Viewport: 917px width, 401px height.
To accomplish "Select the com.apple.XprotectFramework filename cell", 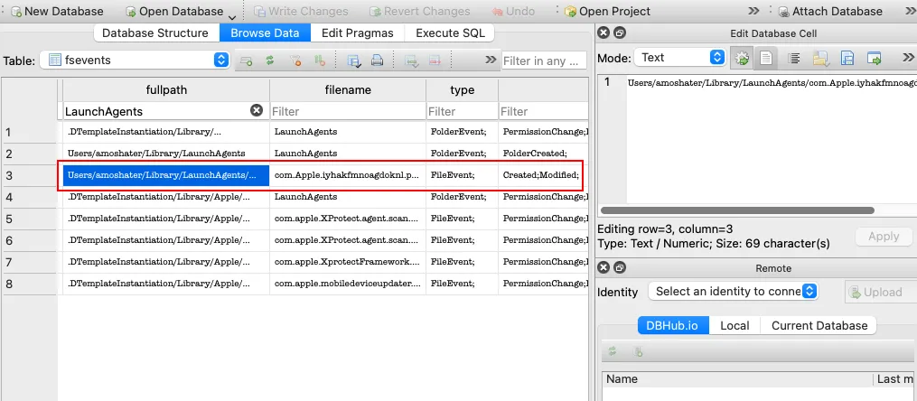I will pos(348,262).
